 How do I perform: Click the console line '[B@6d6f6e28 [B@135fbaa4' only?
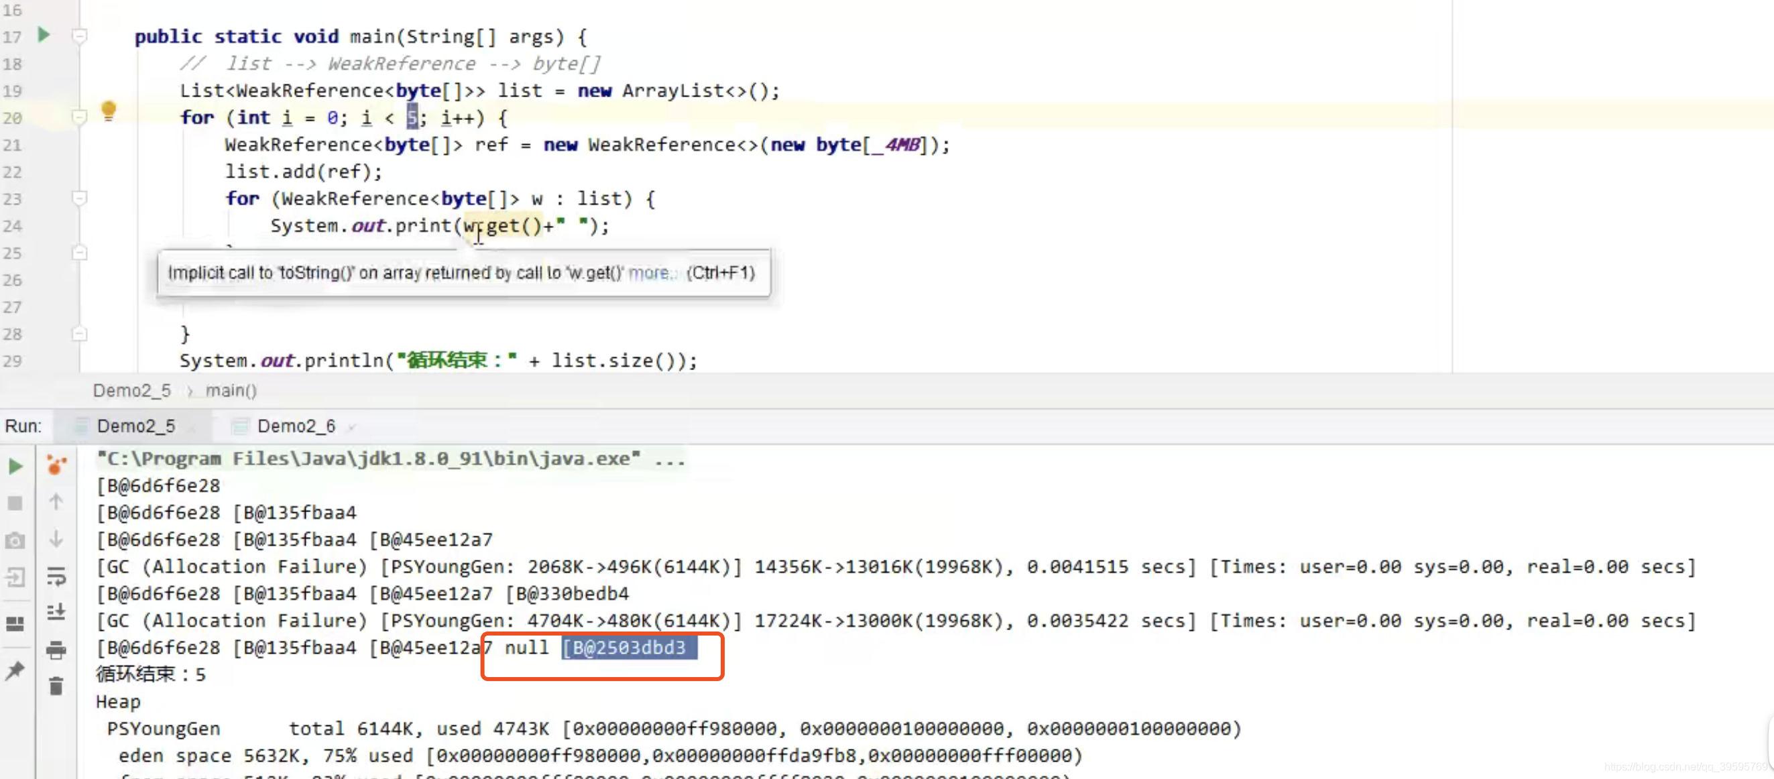point(227,512)
